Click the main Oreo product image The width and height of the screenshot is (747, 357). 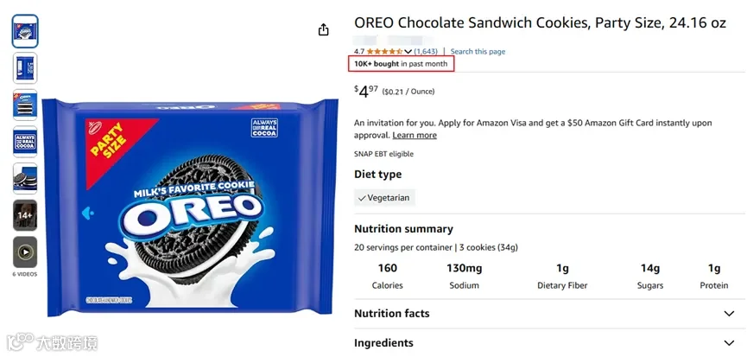point(190,207)
